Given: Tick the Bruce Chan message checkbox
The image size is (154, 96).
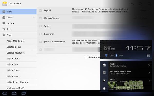Looking at the screenshot, I should 40,34.
